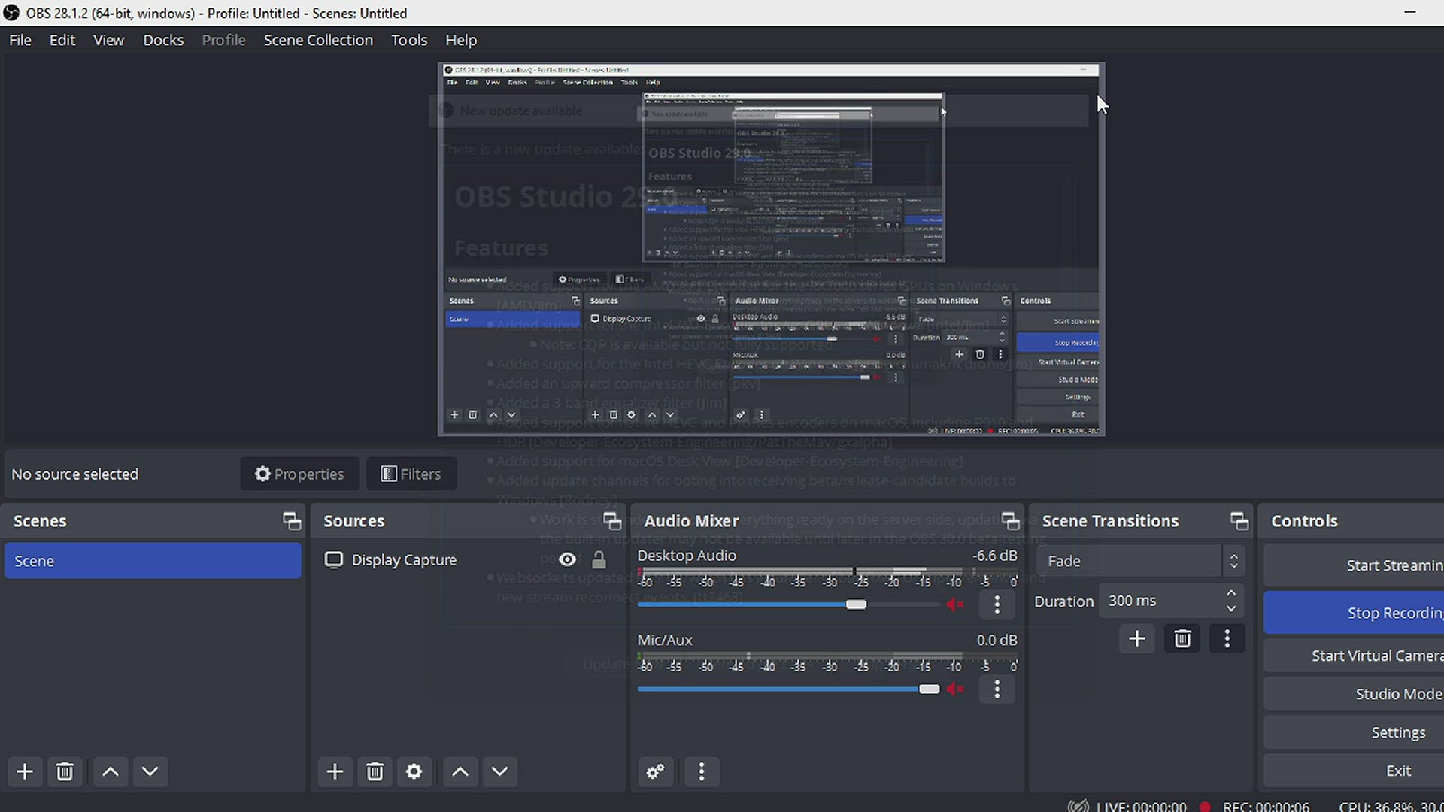
Task: Open Audio Mixer three-dot menu at bottom
Action: pyautogui.click(x=702, y=771)
